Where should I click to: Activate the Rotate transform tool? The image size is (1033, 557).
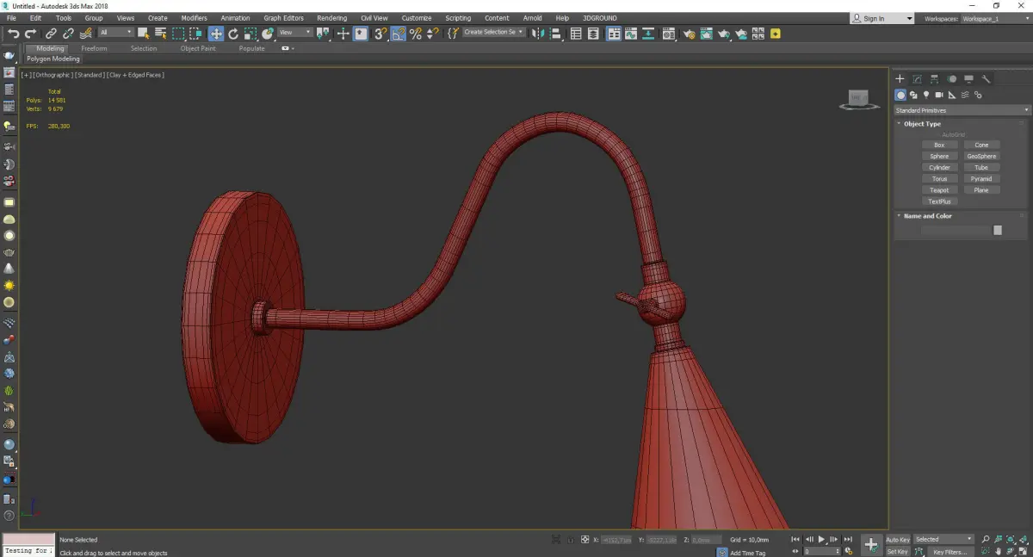(x=232, y=34)
